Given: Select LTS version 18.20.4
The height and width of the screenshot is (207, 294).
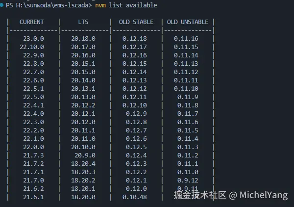Looking at the screenshot, I should point(83,163).
